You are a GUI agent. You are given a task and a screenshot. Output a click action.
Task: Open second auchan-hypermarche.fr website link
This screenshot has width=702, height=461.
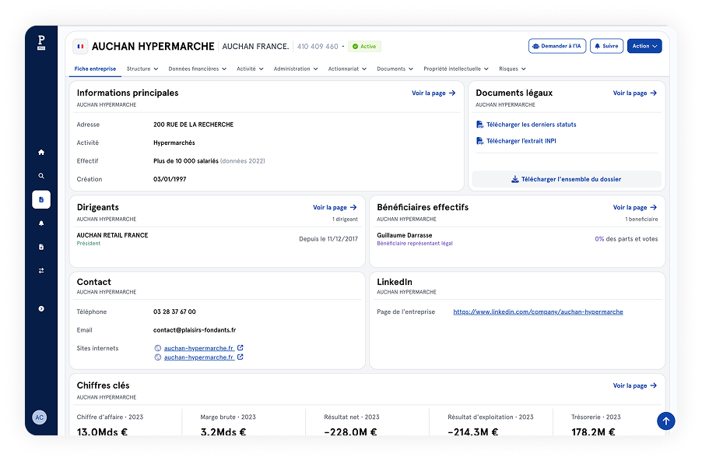pyautogui.click(x=198, y=357)
